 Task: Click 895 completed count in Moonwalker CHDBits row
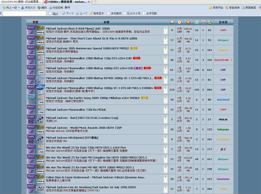(x=210, y=90)
